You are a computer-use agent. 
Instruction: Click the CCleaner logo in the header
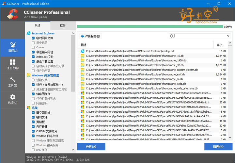(x=13, y=14)
